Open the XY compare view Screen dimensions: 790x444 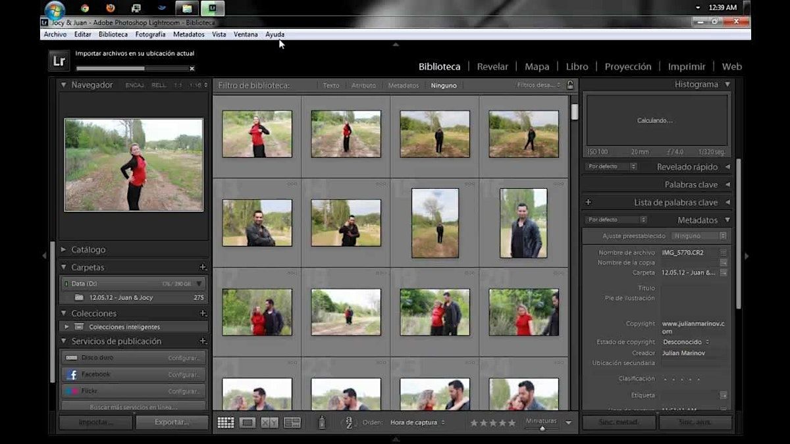coord(269,422)
